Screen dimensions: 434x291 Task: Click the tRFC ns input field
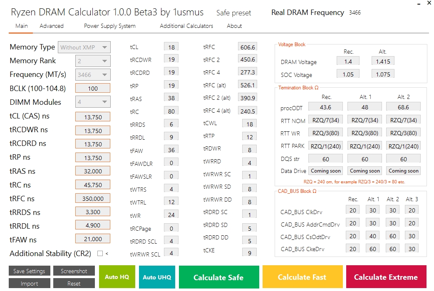point(93,198)
